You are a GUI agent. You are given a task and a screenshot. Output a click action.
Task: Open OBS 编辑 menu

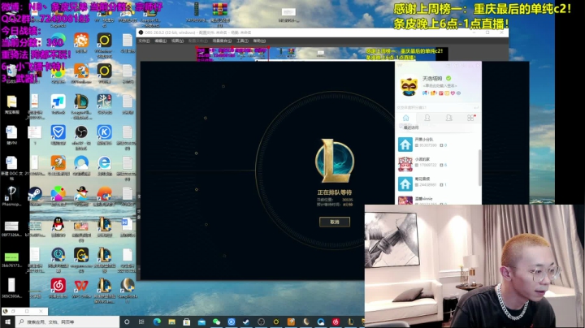[160, 41]
